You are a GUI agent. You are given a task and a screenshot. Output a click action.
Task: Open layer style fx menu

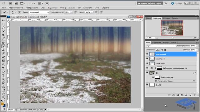click(173, 95)
